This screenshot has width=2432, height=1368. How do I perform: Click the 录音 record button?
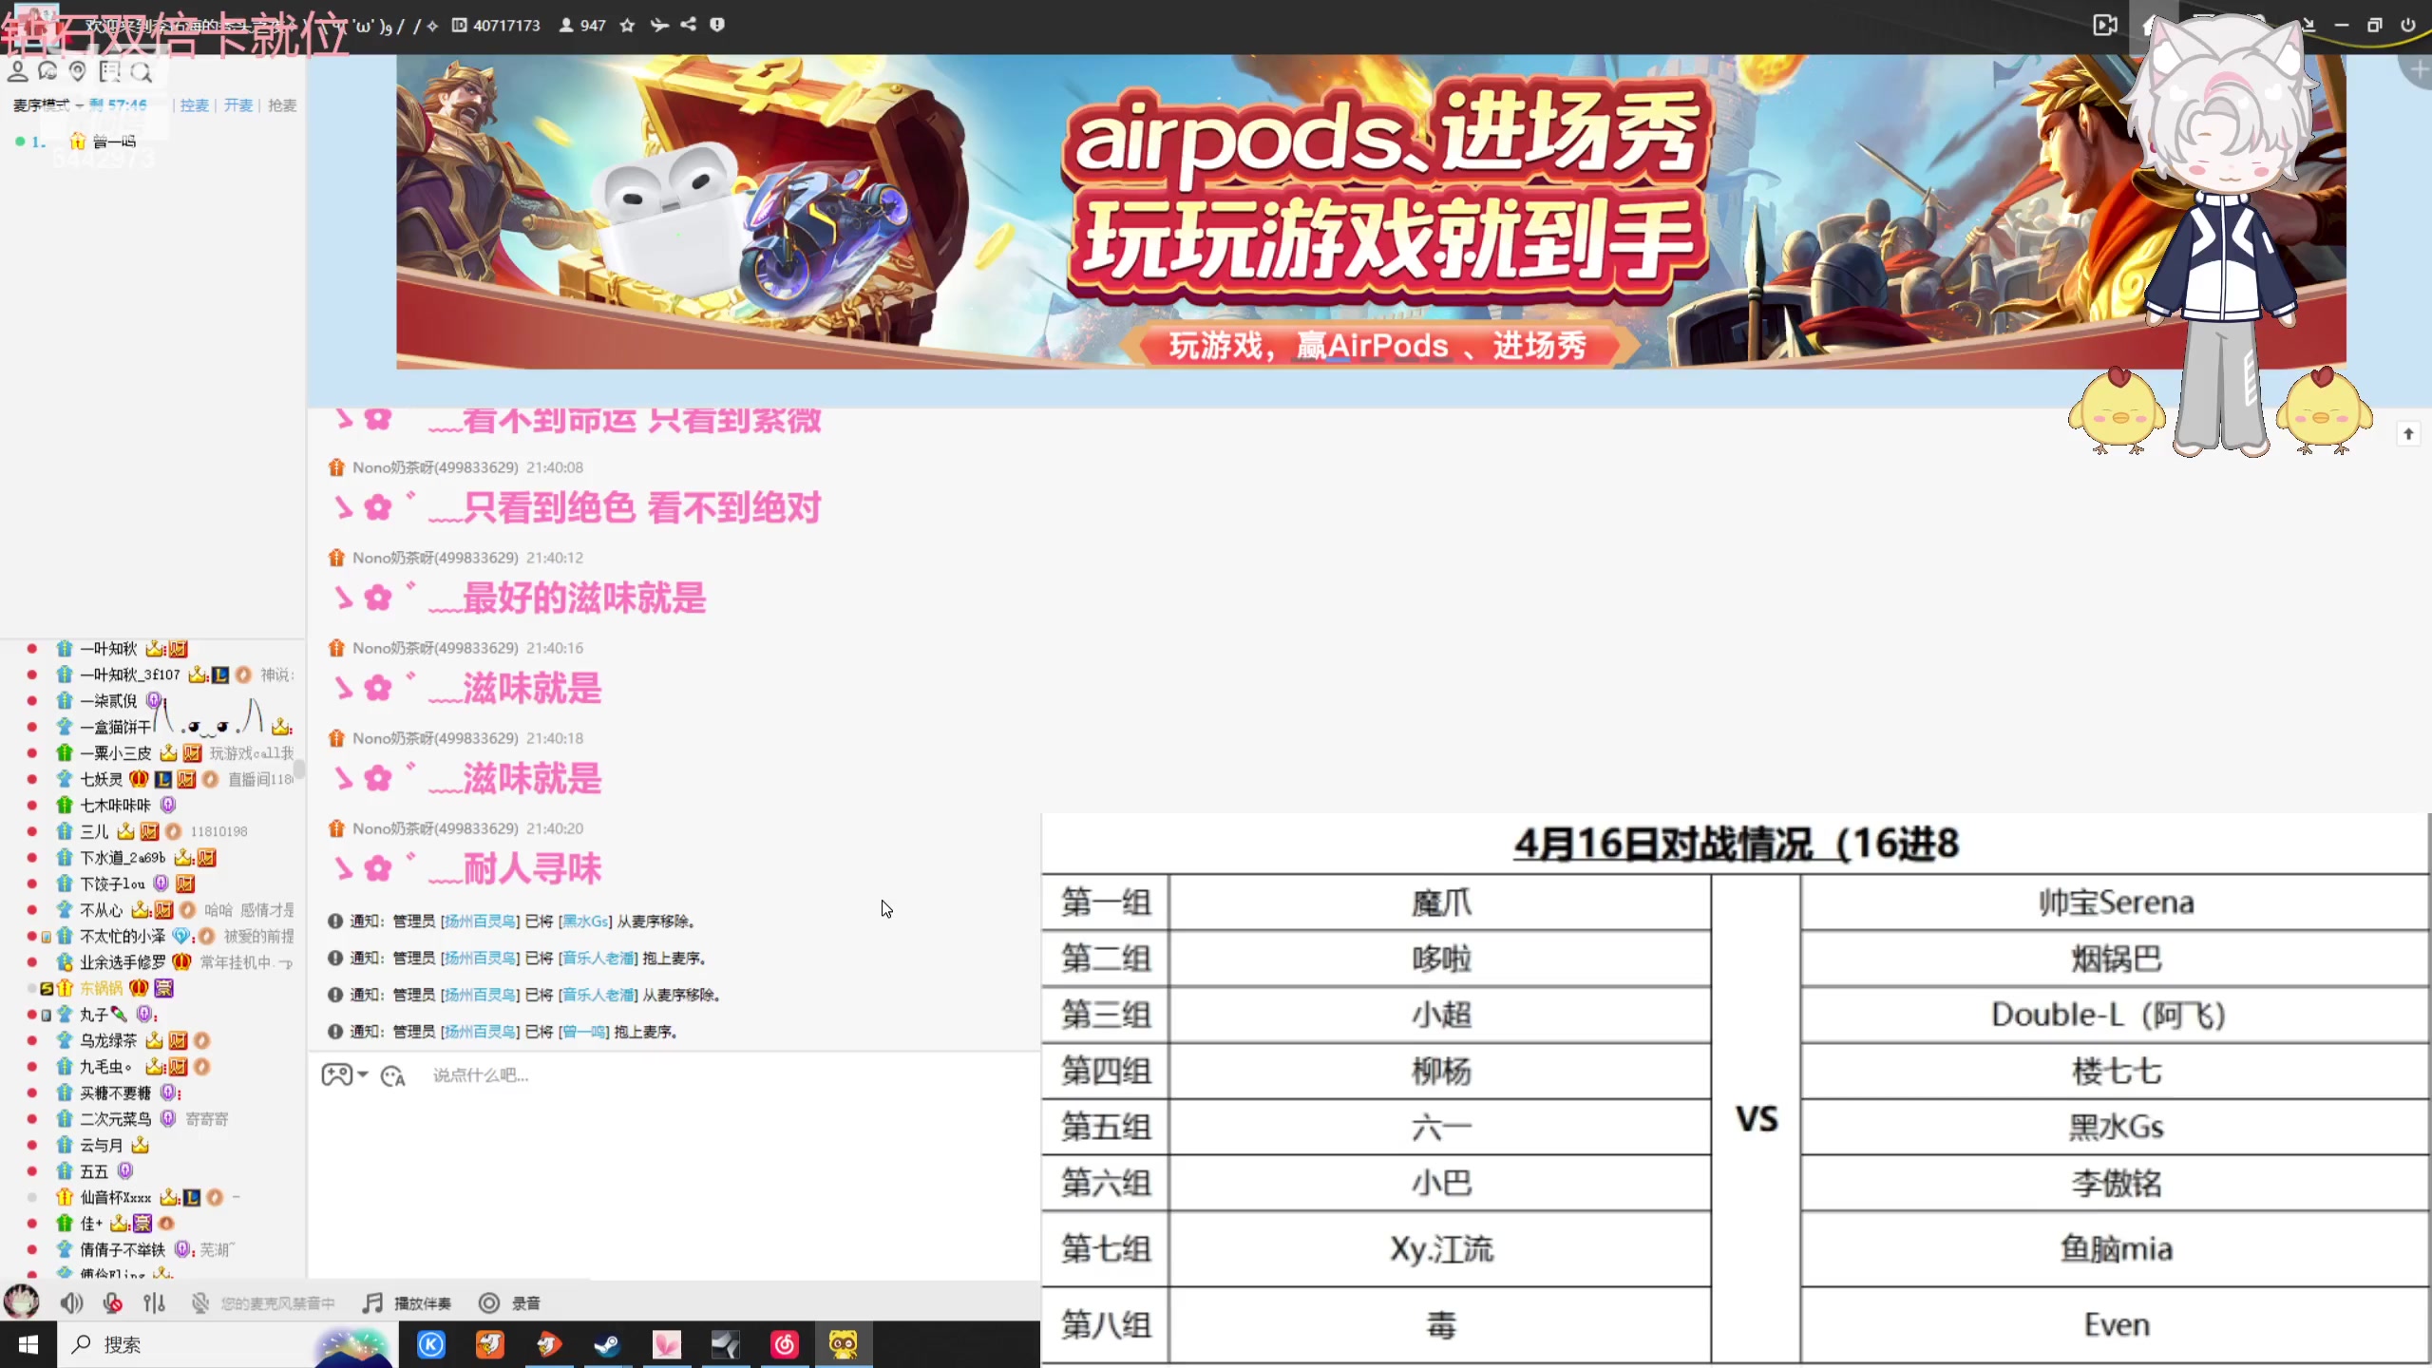tap(509, 1303)
